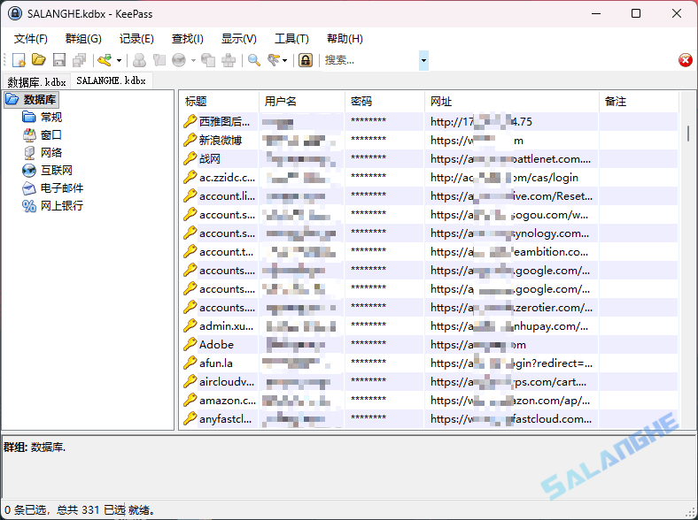
Task: Open the 群组(G) menu
Action: pos(83,39)
